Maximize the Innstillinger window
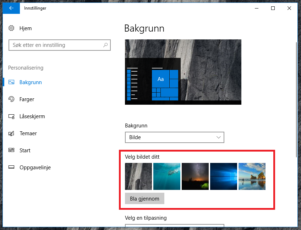Viewport: 301px width, 230px height. (x=273, y=8)
